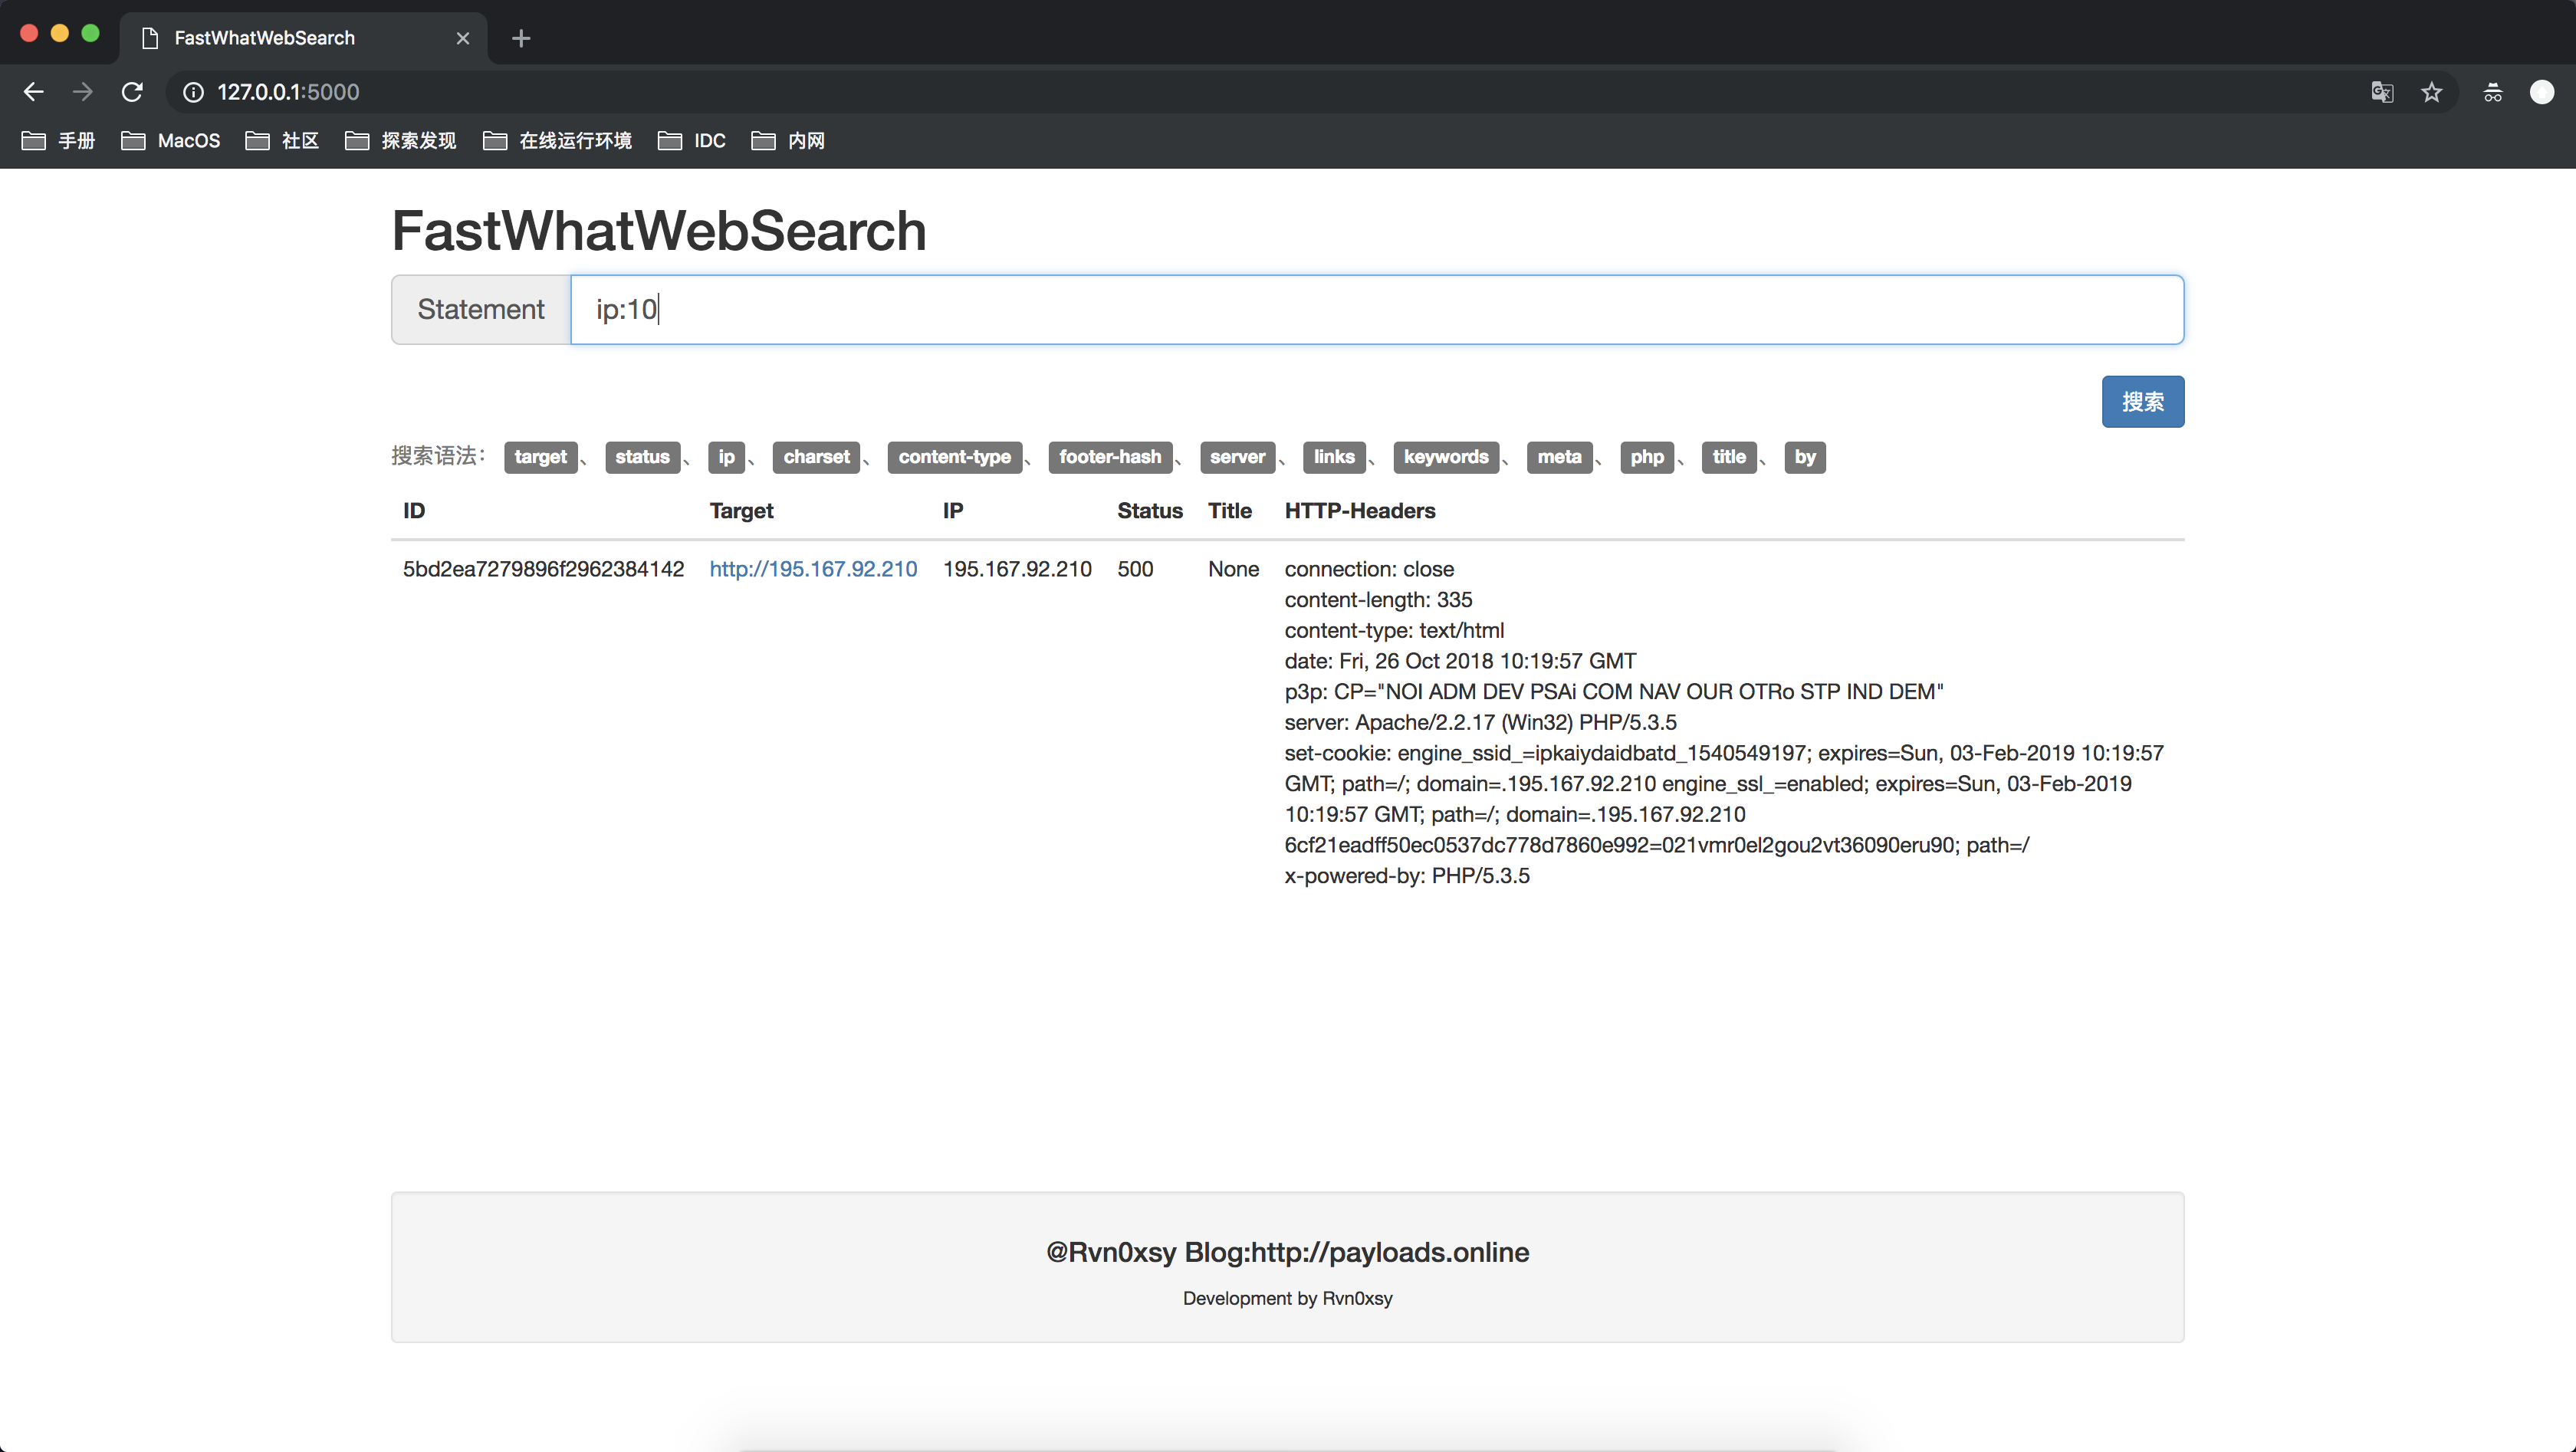Click the charset search syntax tag
The width and height of the screenshot is (2576, 1452).
click(816, 458)
